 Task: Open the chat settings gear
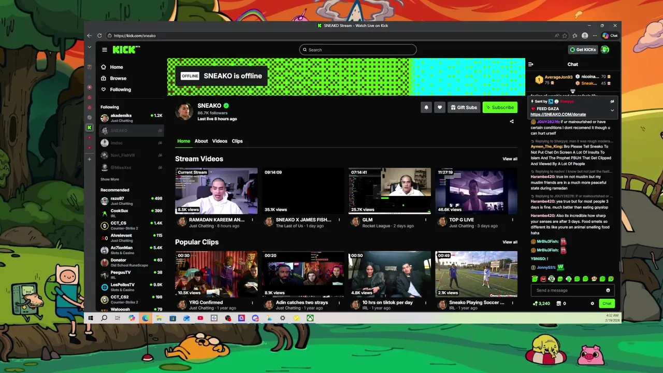pyautogui.click(x=593, y=304)
